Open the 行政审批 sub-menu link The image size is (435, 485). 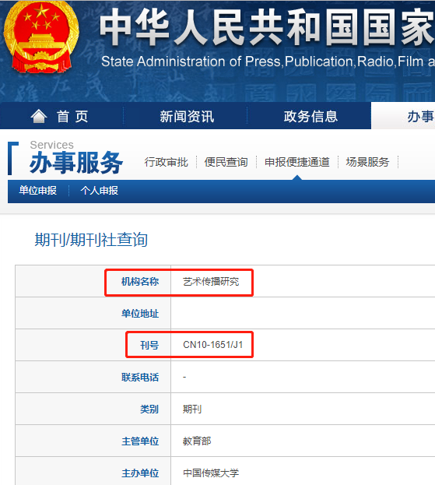pyautogui.click(x=166, y=162)
